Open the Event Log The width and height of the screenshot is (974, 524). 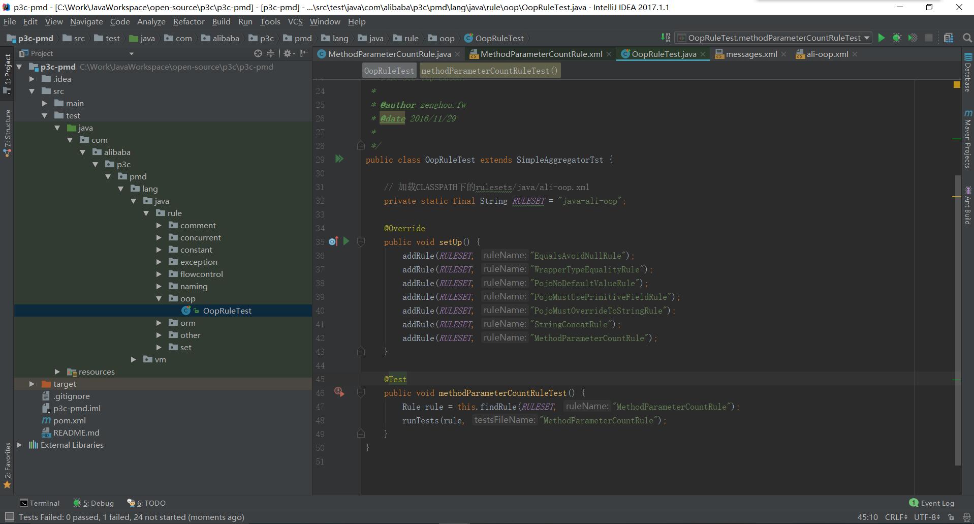932,503
